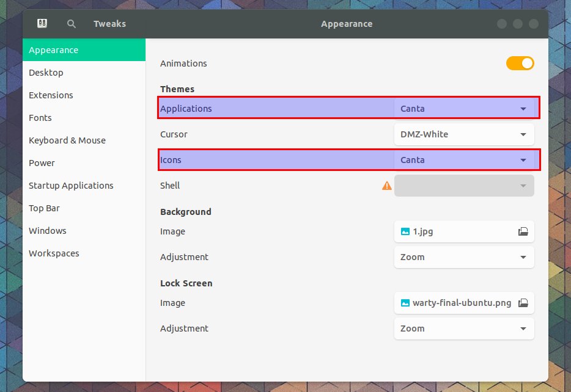Click the file-browse icon on the lock screen image button
Viewport: 571px width, 392px height.
523,303
